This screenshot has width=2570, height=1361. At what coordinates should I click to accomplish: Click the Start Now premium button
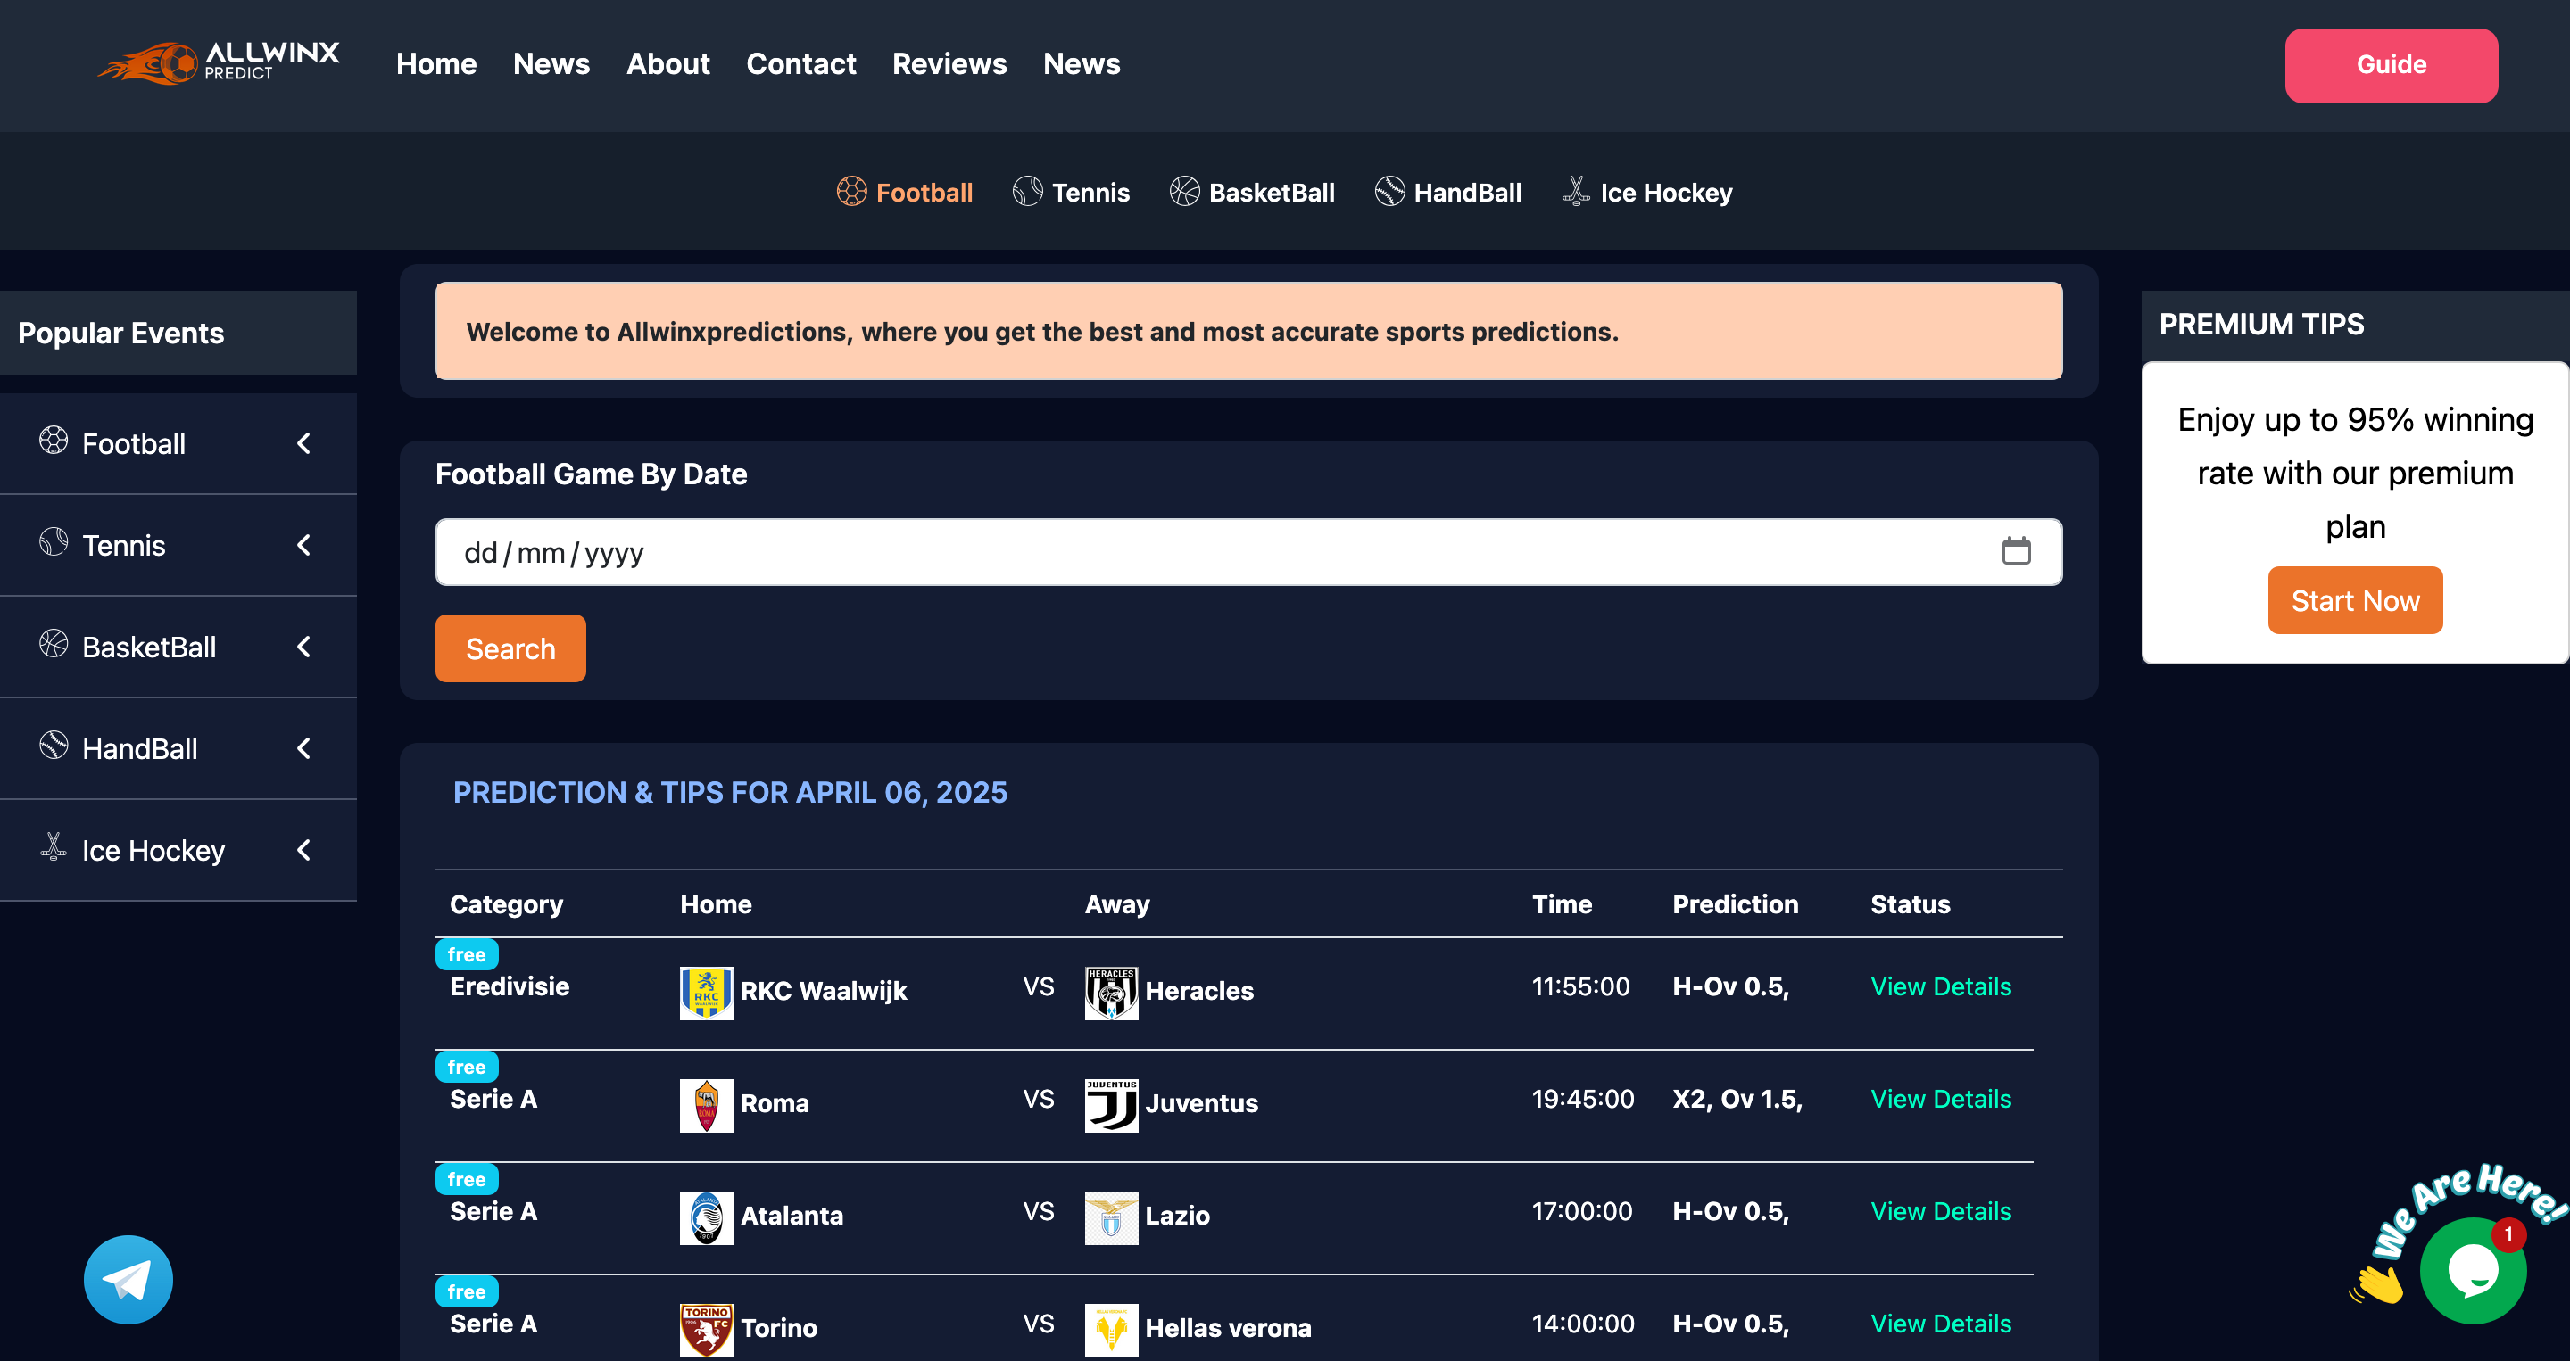click(x=2356, y=600)
